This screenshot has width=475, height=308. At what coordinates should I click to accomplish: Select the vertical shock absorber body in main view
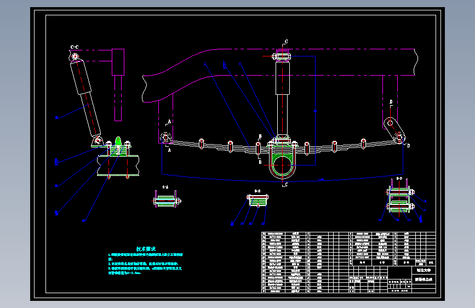282,78
